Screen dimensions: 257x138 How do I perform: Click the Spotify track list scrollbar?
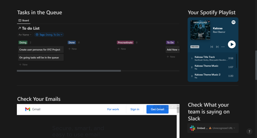(x=237, y=61)
